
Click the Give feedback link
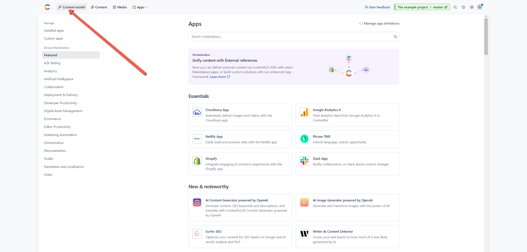click(377, 7)
